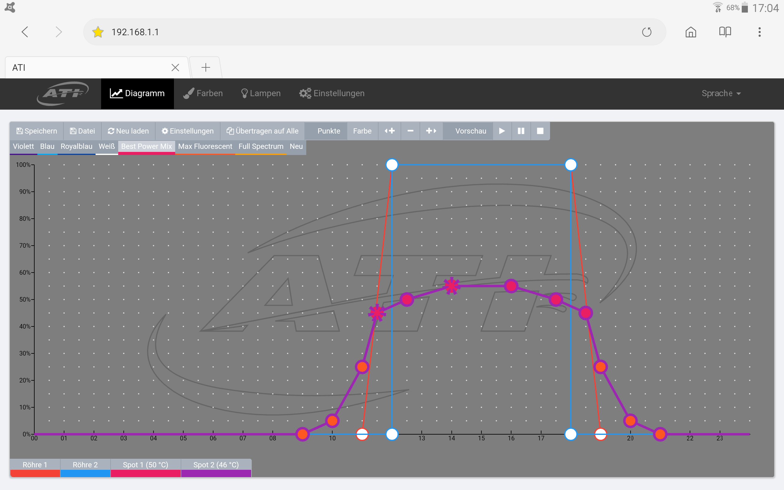This screenshot has height=490, width=784.
Task: Open the Sprache language dropdown
Action: [721, 93]
